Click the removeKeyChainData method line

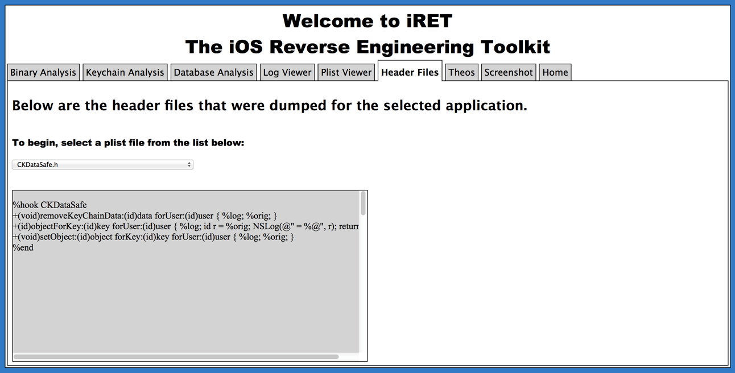144,215
